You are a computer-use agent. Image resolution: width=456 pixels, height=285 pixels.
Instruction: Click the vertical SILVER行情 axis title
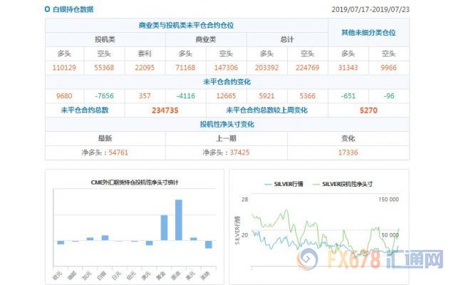(237, 229)
